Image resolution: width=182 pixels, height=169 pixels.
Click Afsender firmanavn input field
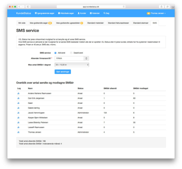(x=69, y=58)
